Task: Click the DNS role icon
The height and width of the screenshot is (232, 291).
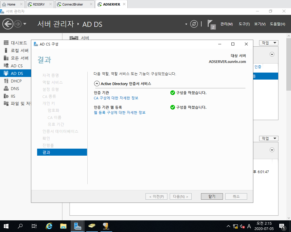Action: [x=6, y=89]
